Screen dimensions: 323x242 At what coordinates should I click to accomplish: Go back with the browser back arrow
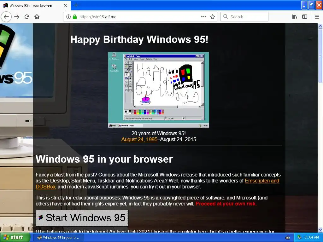[6, 17]
